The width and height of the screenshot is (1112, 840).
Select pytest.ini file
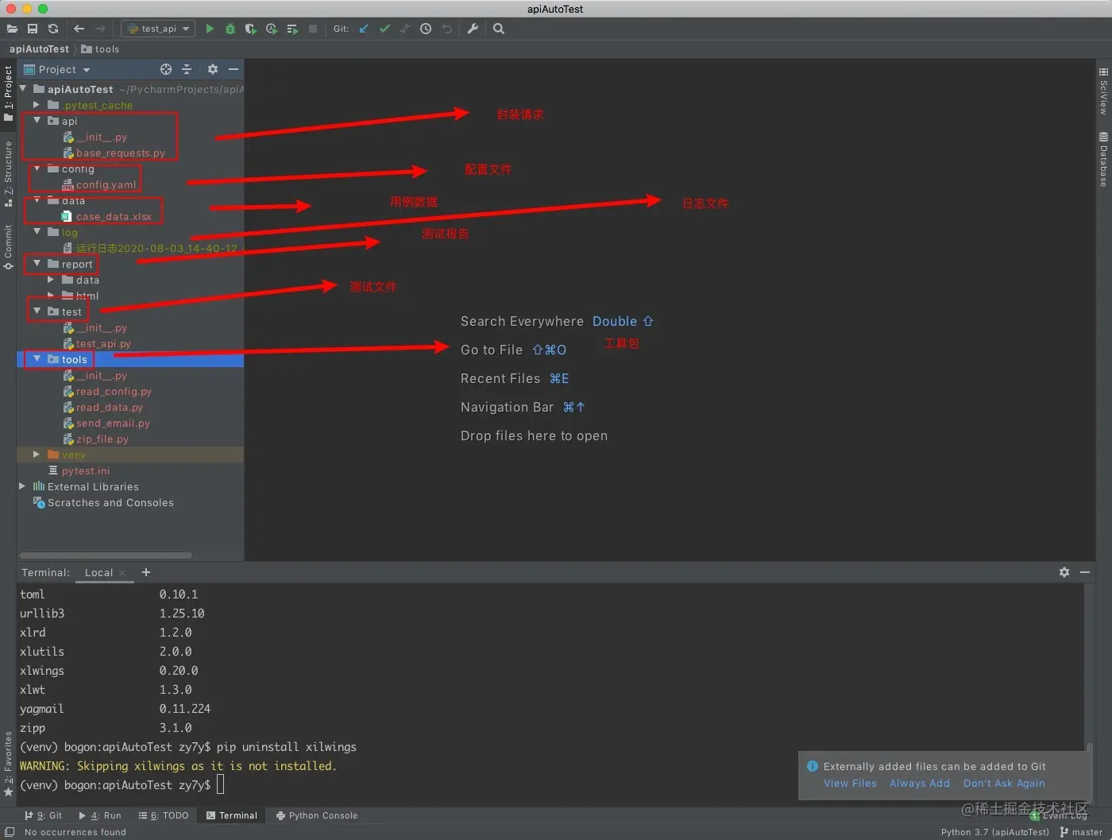point(86,470)
